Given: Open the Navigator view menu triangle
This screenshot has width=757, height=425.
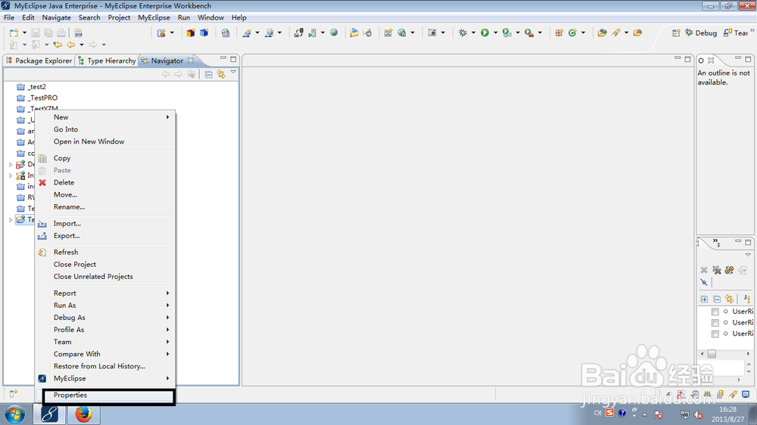Looking at the screenshot, I should tap(233, 73).
